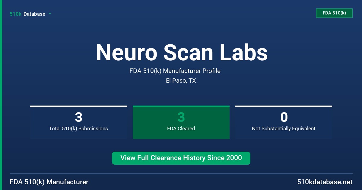Screen dimensions: 362x190
Task: Select the Neuro Scan Labs heading
Action: click(182, 52)
